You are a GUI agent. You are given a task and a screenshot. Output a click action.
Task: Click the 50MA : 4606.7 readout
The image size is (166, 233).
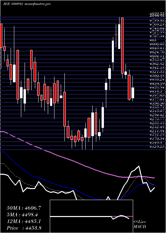pos(24,208)
